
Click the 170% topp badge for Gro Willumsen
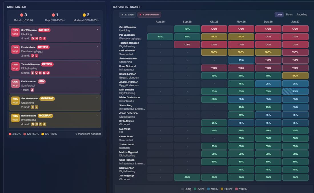click(15, 32)
